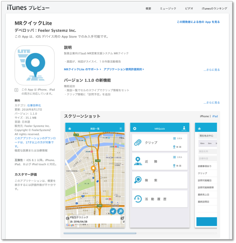Click the screenshots horizontal scrollbar
236x243 pixels.
[x=100, y=233]
